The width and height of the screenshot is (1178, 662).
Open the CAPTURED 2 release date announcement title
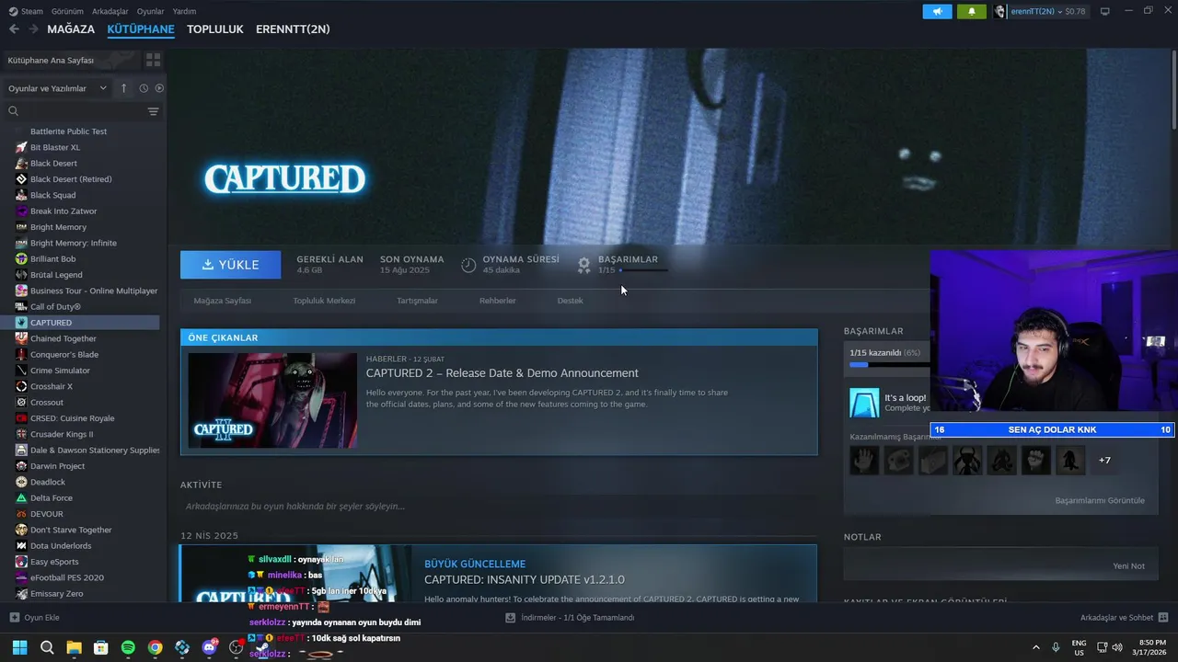[502, 373]
